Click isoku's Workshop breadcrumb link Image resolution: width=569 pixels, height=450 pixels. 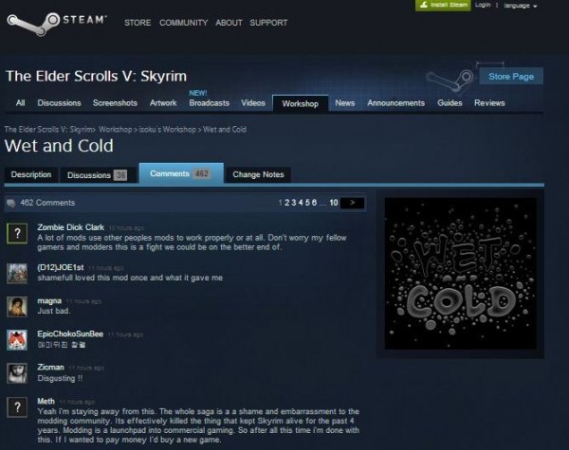(x=167, y=130)
